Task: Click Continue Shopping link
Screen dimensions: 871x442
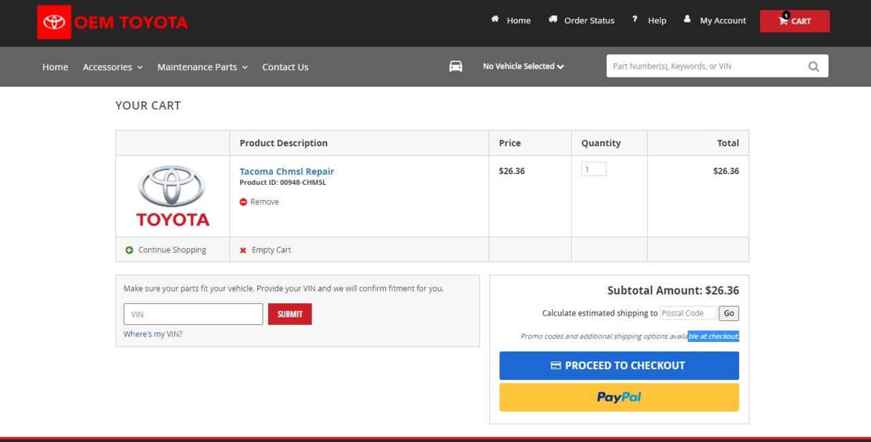Action: tap(172, 250)
